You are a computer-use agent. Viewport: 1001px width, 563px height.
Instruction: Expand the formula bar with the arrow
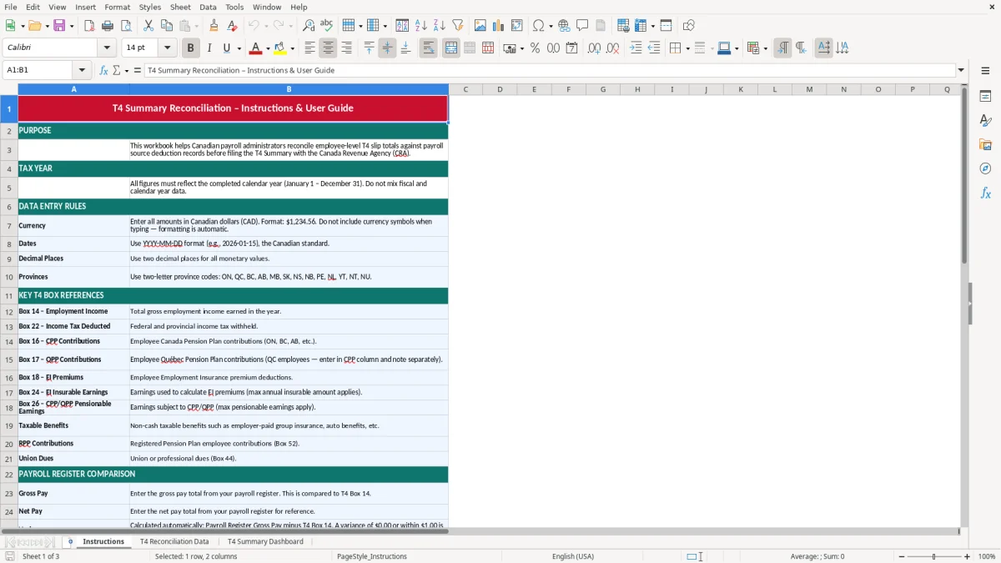(x=961, y=70)
